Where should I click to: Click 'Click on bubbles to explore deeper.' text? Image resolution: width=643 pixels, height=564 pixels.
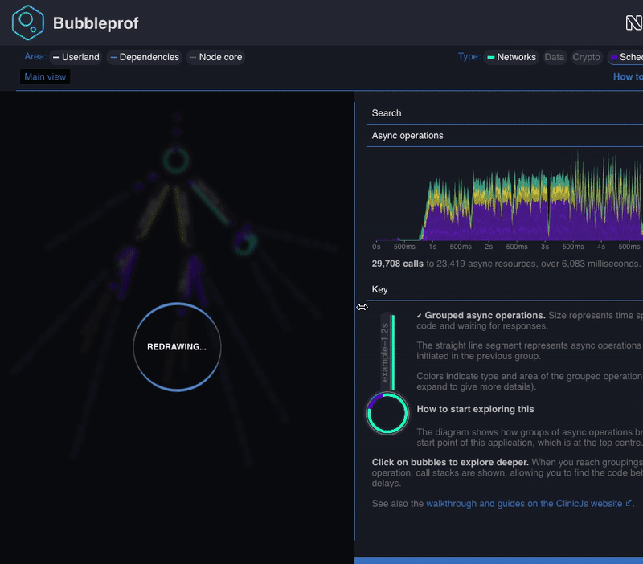450,462
